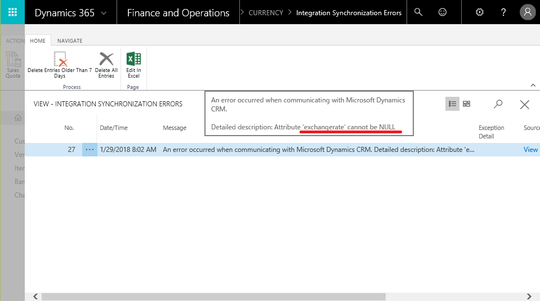This screenshot has height=301, width=540.
Task: Click Integration Synchronization Errors breadcrumb
Action: (349, 13)
